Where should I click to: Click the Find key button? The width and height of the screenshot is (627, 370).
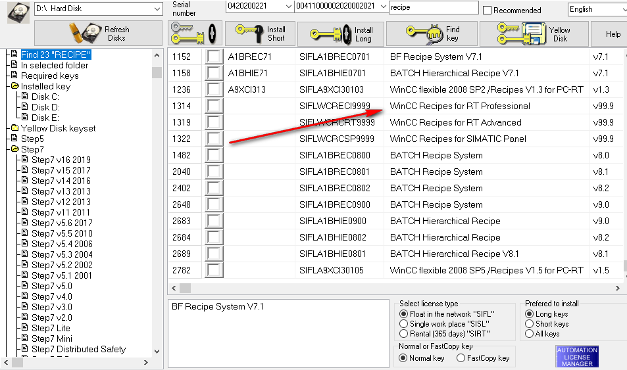[432, 34]
